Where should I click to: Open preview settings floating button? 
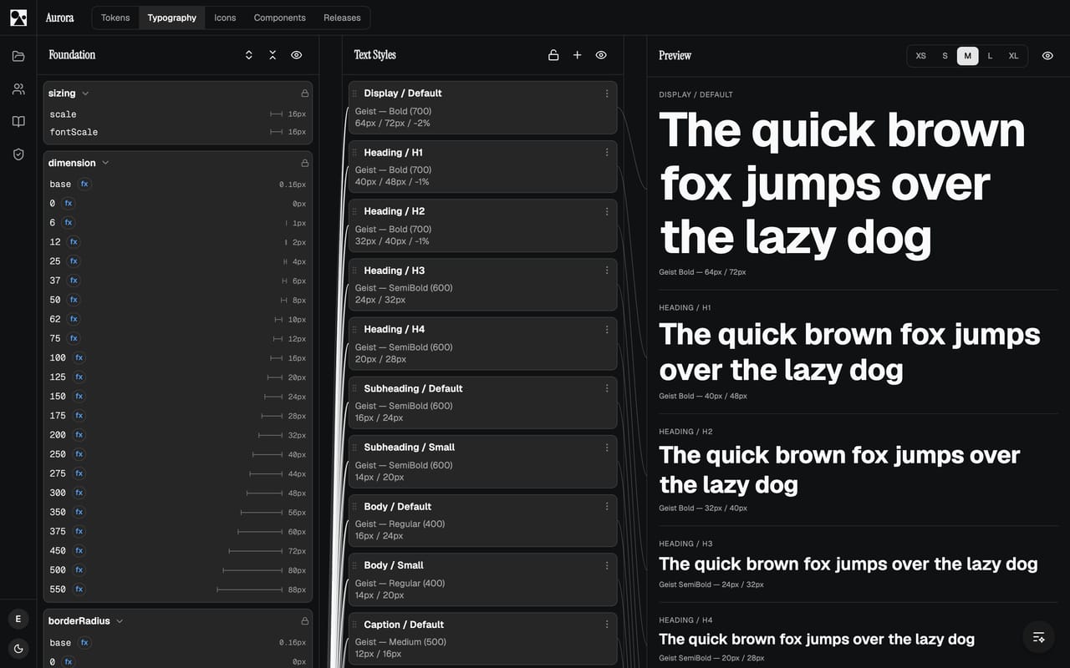pyautogui.click(x=1039, y=637)
